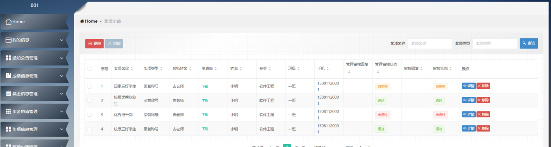Click the blue 查询 search button
551x147 pixels.
pyautogui.click(x=529, y=43)
